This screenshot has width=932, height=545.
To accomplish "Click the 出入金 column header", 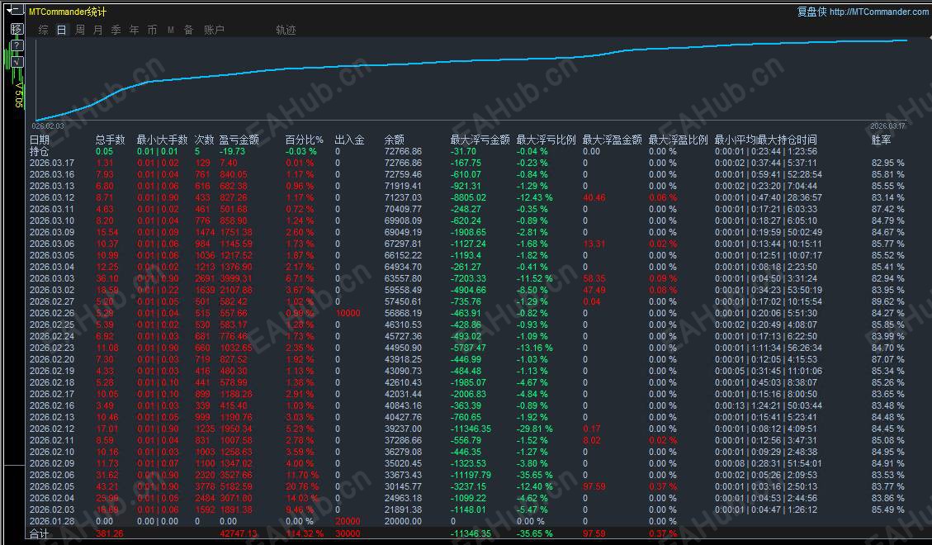I will coord(349,140).
